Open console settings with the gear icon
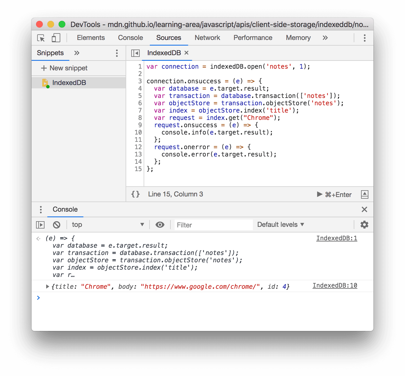Viewport: 405px width, 376px height. click(x=364, y=225)
